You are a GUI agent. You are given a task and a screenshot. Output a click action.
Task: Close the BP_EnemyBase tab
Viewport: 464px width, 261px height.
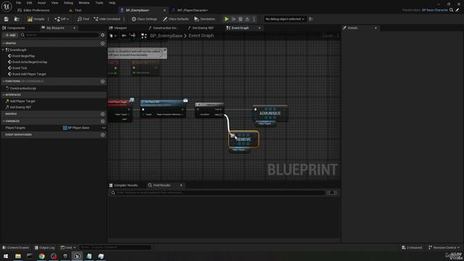click(165, 10)
